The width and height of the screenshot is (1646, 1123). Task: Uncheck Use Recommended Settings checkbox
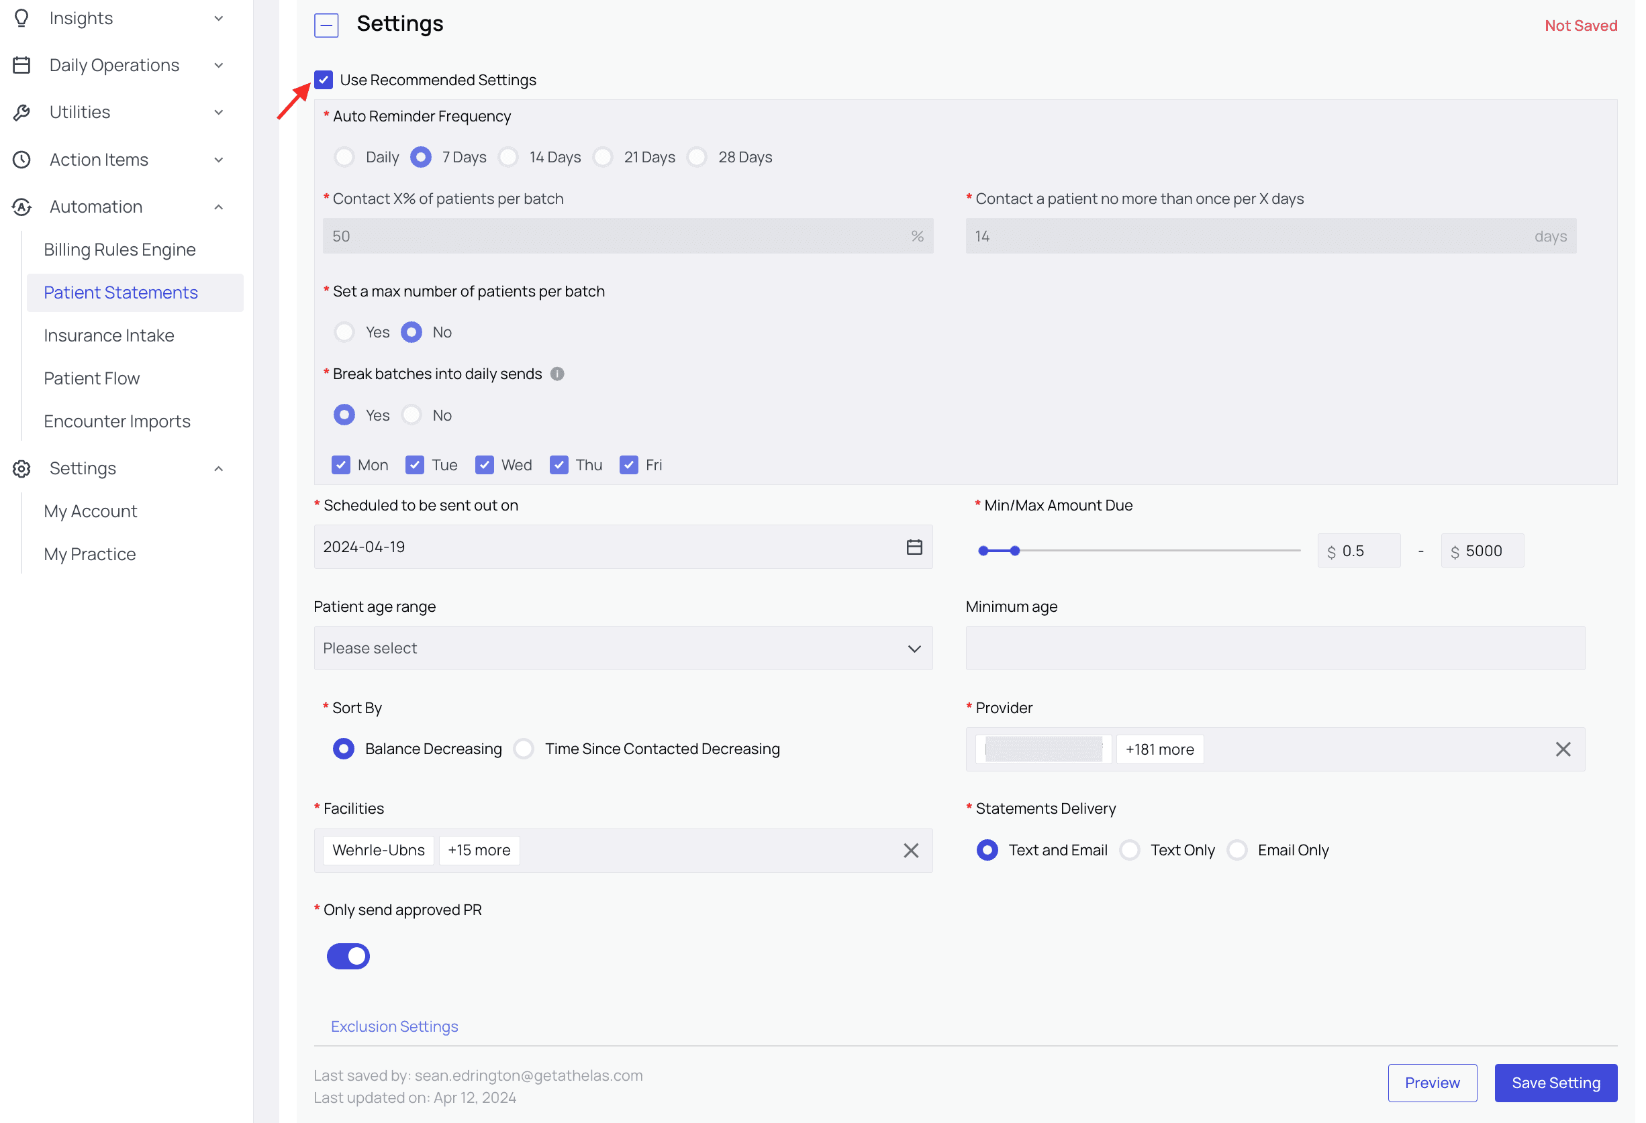[324, 80]
